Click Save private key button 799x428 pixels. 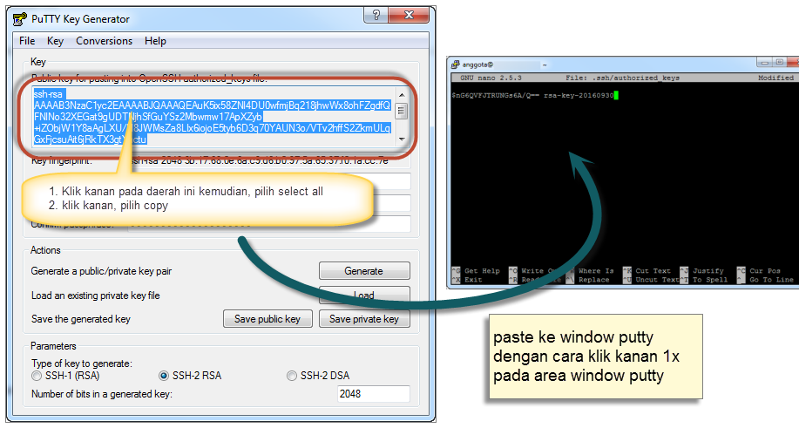[x=363, y=319]
